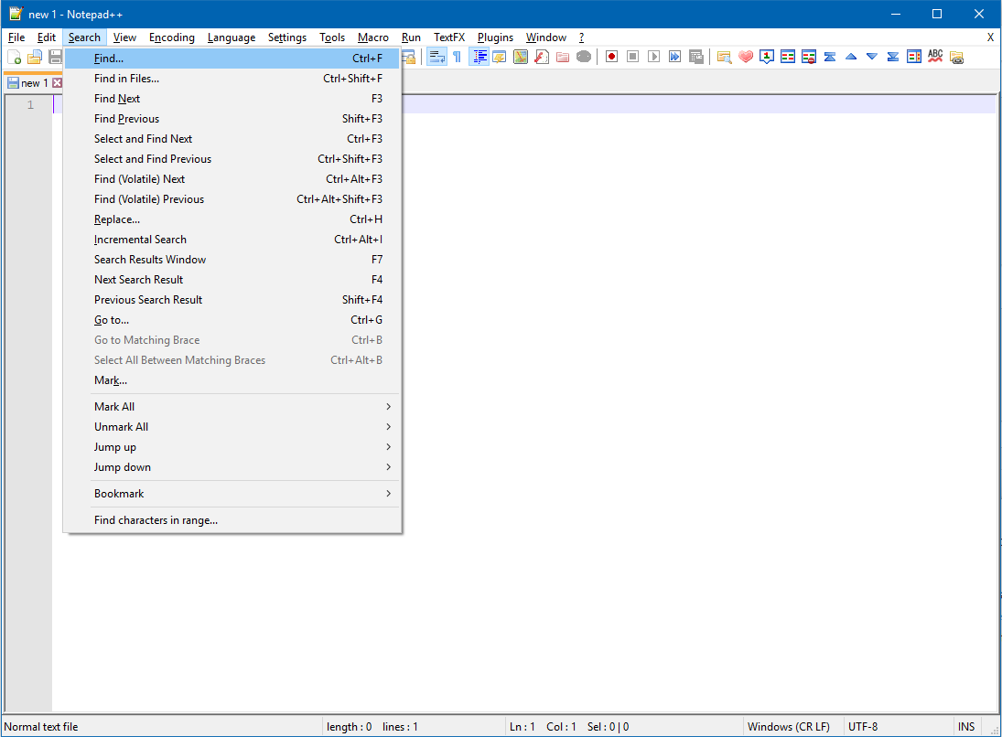Choose Select and Find Next

(x=232, y=139)
